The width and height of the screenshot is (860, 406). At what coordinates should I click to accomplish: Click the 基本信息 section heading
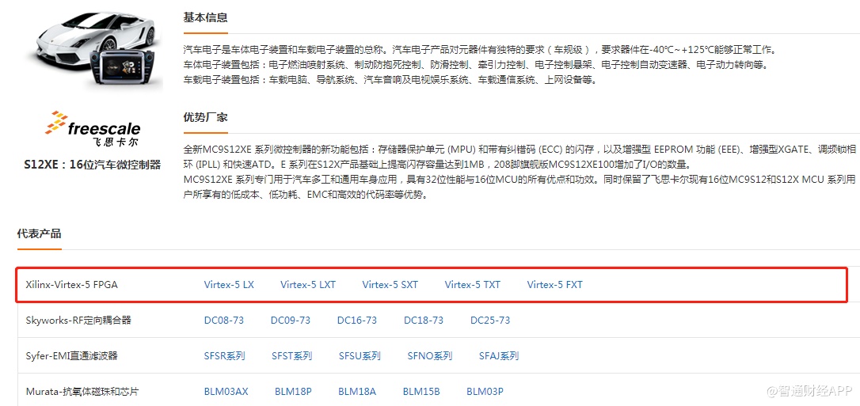point(205,17)
